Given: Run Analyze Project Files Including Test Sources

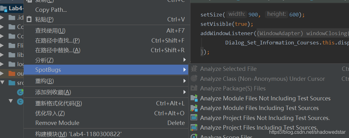Looking at the screenshot, I should coord(259,127).
